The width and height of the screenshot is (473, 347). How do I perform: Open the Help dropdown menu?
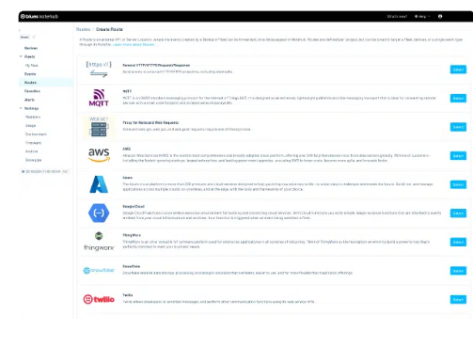422,16
